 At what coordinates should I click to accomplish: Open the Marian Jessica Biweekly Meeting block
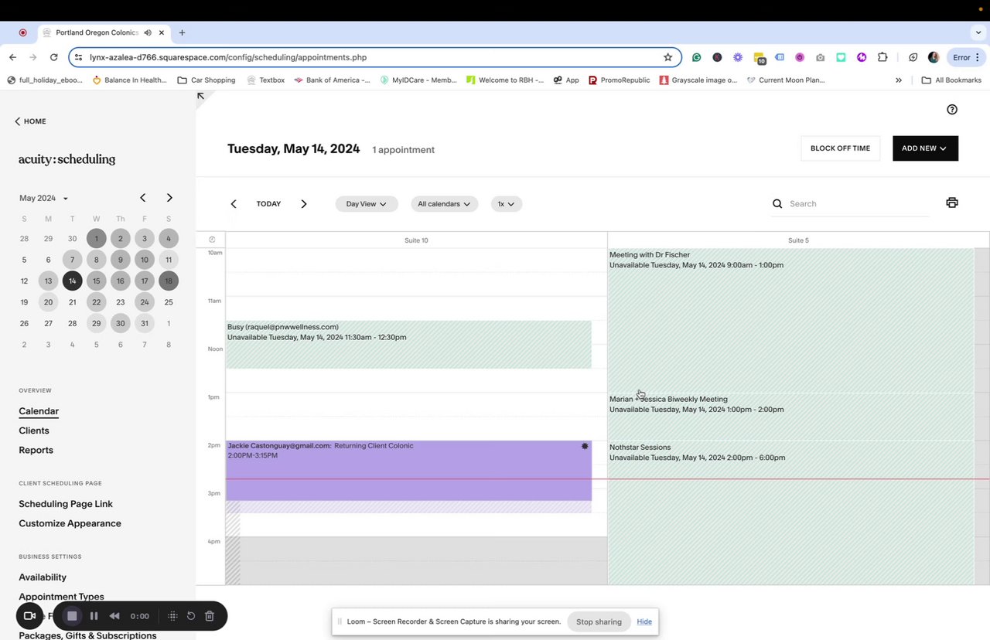tap(790, 417)
